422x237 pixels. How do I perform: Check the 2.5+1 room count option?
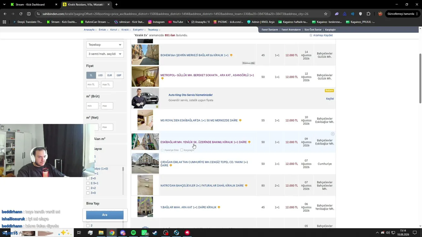pyautogui.click(x=88, y=183)
